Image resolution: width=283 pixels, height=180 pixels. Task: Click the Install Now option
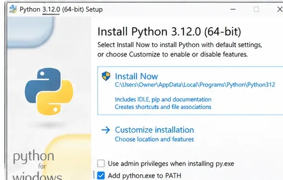coord(190,91)
